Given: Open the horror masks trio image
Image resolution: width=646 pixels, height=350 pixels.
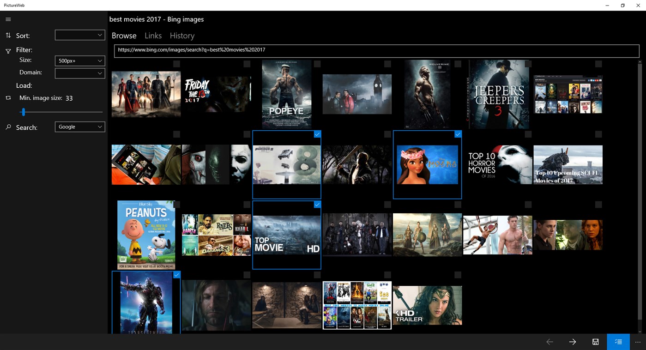Looking at the screenshot, I should 217,165.
